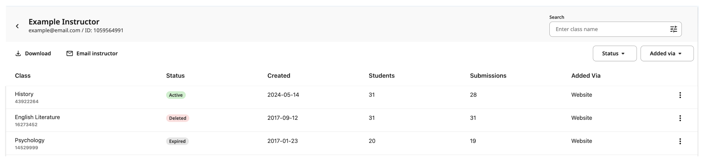Click the Download button label

click(x=38, y=53)
